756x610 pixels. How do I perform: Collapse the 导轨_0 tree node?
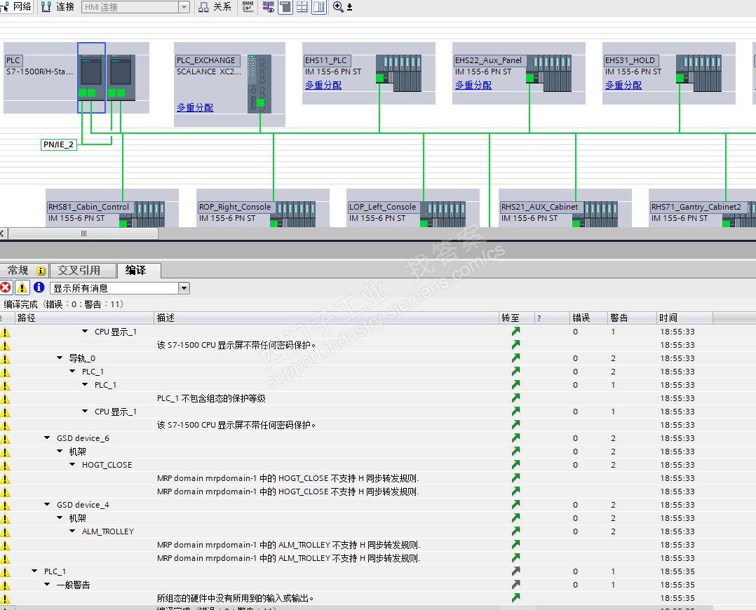pyautogui.click(x=60, y=358)
